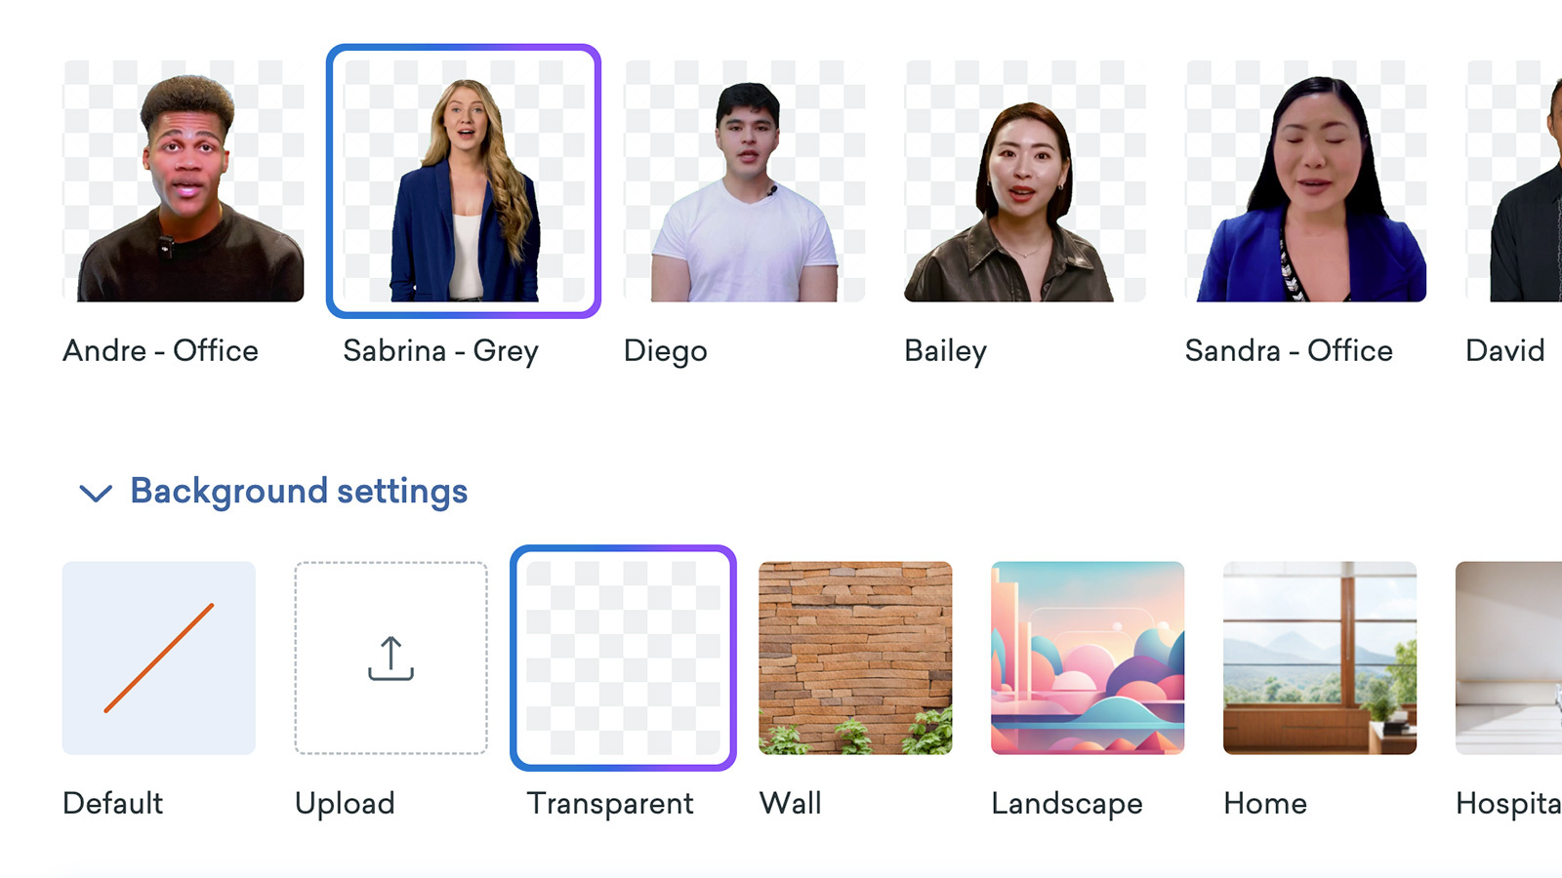1562x878 pixels.
Task: Click the Andre - Office name label
Action: [x=161, y=351]
